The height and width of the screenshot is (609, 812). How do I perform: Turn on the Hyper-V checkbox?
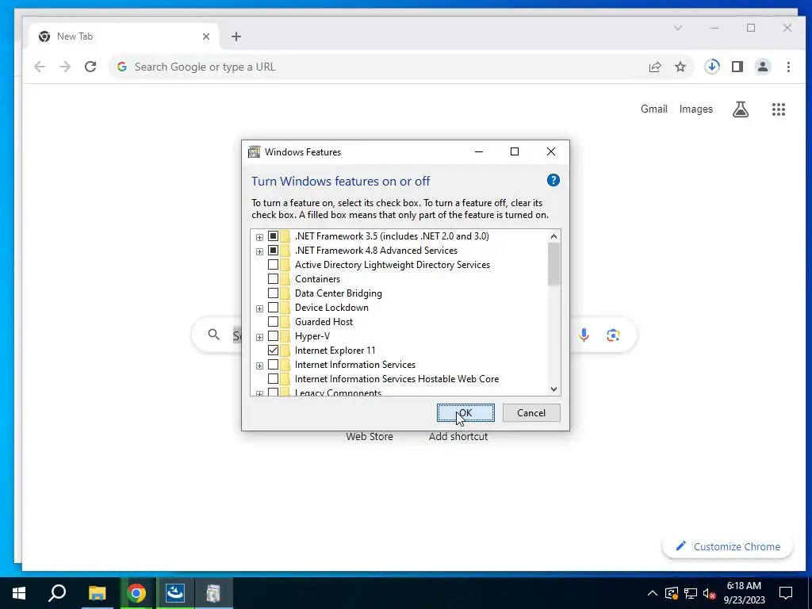tap(273, 336)
